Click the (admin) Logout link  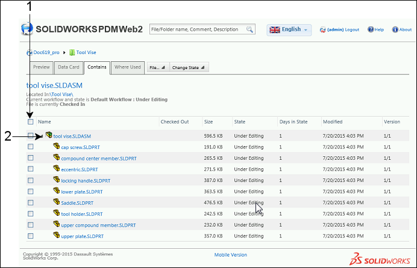pos(343,29)
